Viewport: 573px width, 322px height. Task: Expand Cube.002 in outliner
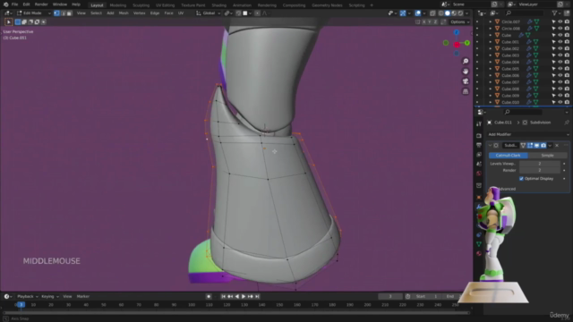click(x=491, y=48)
